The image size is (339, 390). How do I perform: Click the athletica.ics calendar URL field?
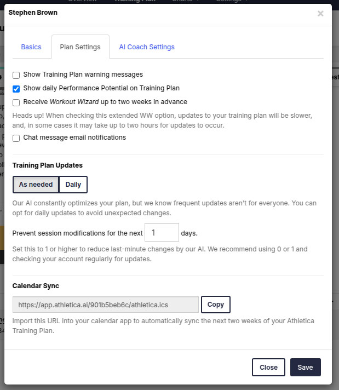[106, 305]
